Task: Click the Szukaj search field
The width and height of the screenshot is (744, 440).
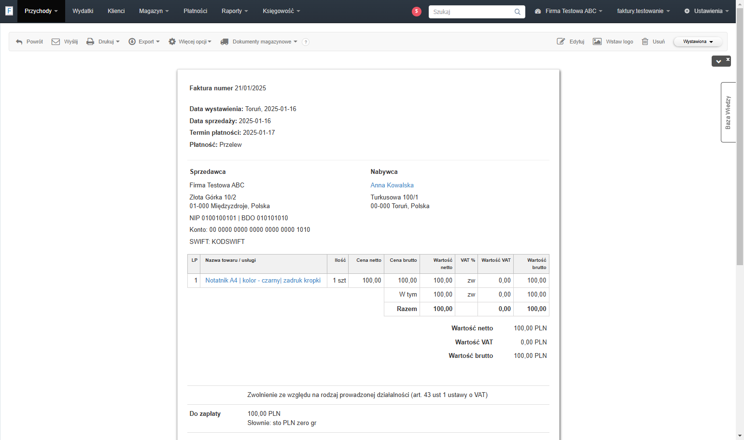Action: [x=470, y=12]
